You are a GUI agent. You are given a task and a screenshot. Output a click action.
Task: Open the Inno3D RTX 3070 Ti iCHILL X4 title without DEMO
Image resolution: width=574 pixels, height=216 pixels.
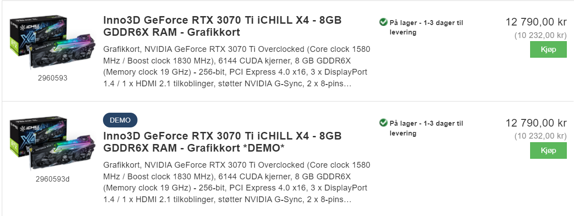[x=223, y=26]
